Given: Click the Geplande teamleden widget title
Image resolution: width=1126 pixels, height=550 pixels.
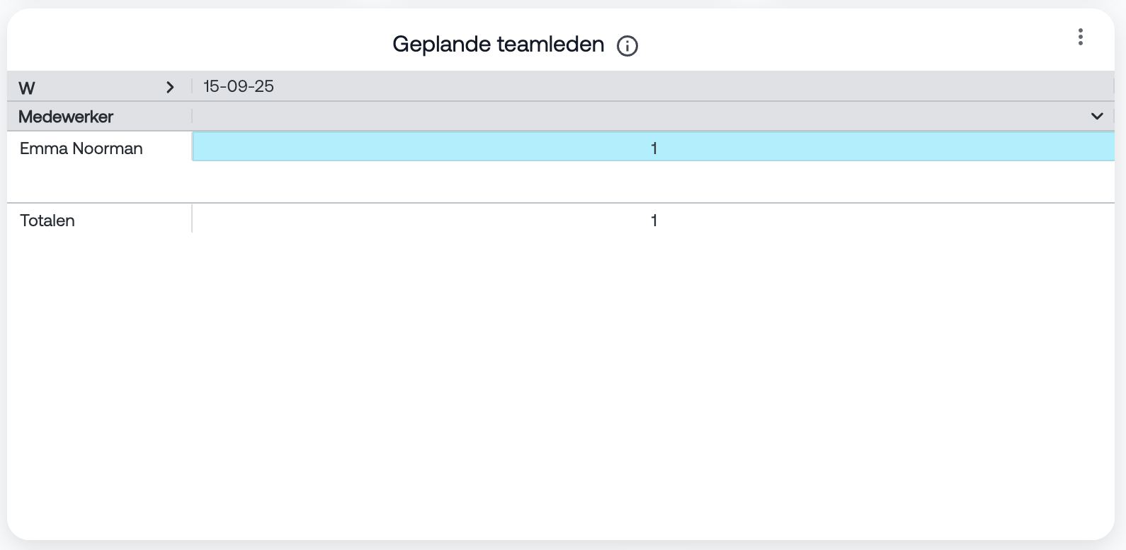Looking at the screenshot, I should (x=498, y=45).
